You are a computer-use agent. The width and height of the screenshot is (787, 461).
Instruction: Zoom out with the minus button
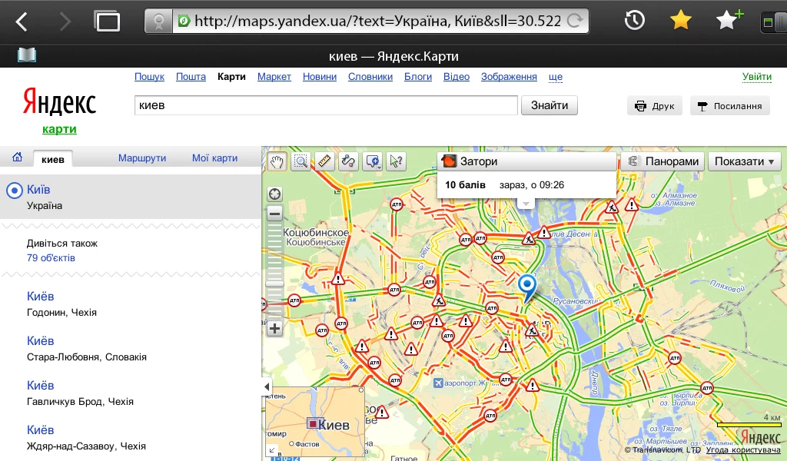[x=274, y=214]
